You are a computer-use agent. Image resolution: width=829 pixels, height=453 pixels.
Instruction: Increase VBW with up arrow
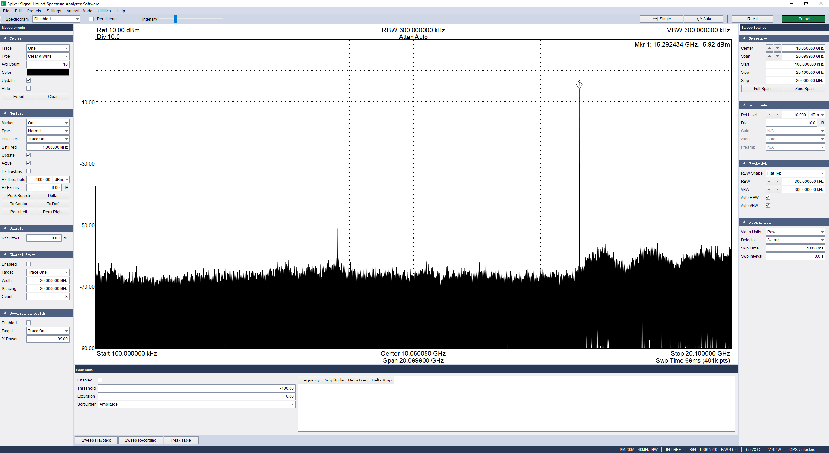pyautogui.click(x=769, y=189)
